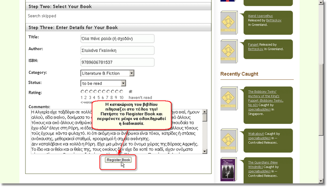Image resolution: width=327 pixels, height=187 pixels.
Task: Open the Status dropdown
Action: pyautogui.click(x=103, y=83)
